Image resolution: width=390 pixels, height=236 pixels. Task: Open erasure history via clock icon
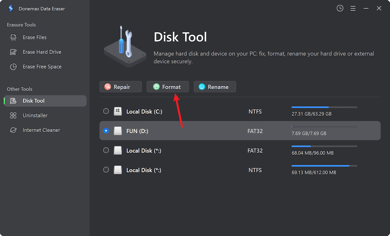coord(340,8)
